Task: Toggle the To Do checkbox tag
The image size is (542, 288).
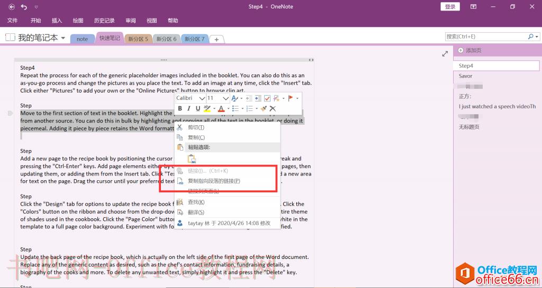Action: 267,98
